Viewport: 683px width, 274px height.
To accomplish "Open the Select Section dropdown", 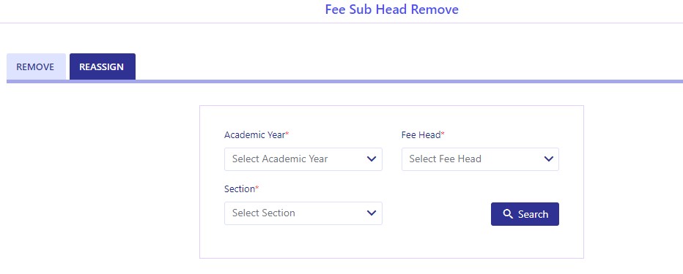I will pos(303,213).
